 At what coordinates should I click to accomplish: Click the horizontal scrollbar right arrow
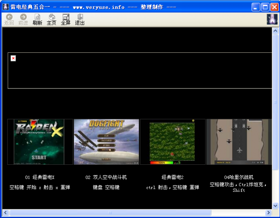click(268, 212)
